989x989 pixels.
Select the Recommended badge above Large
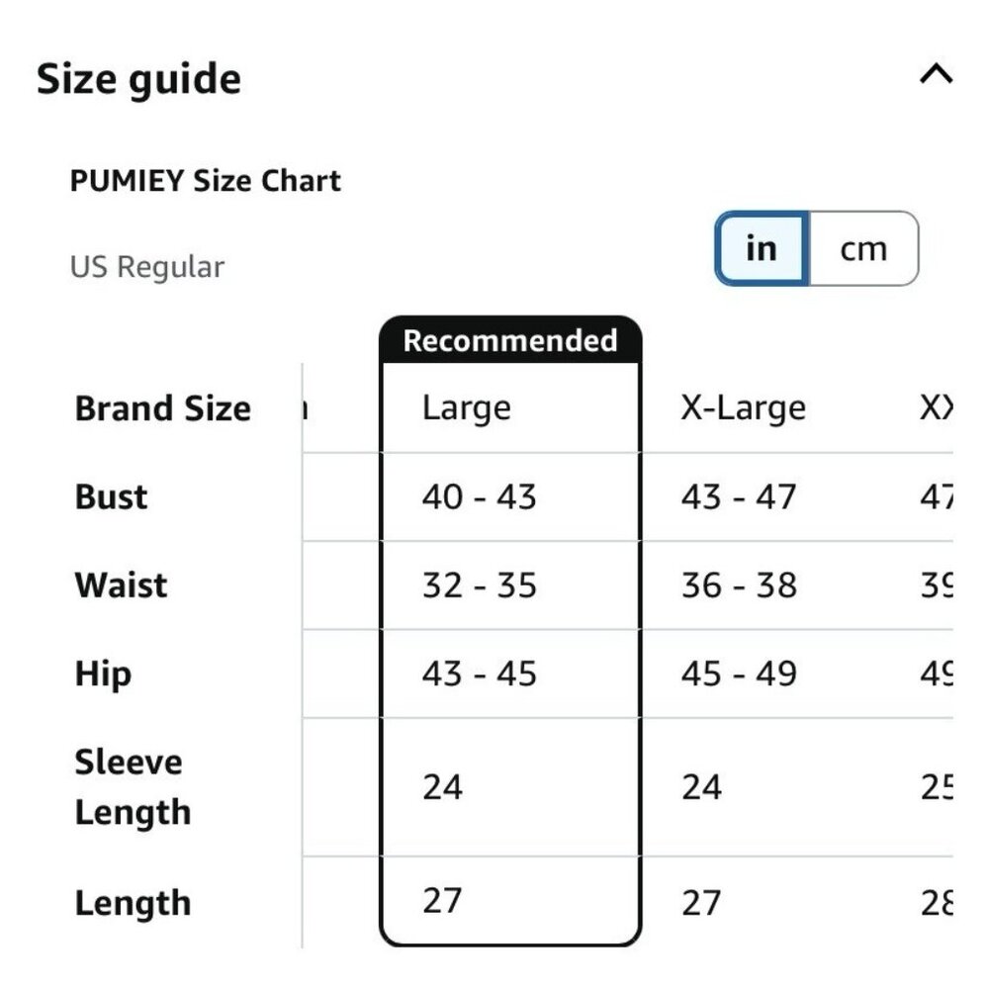[x=510, y=340]
